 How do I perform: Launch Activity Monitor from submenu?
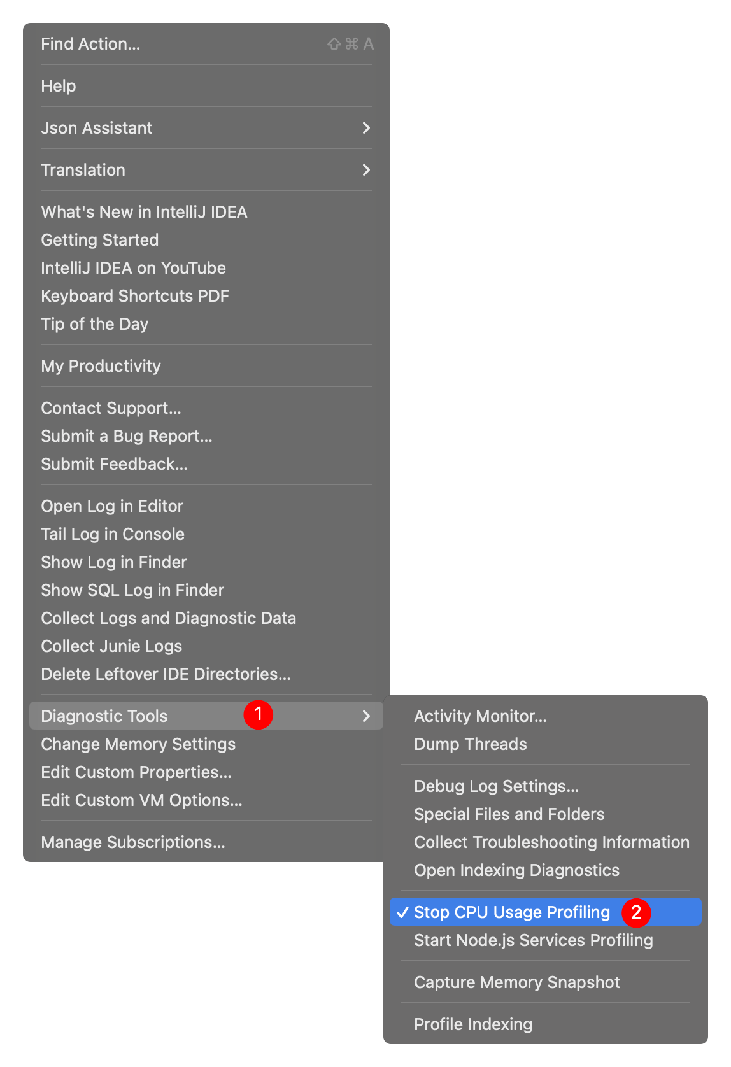click(x=480, y=716)
